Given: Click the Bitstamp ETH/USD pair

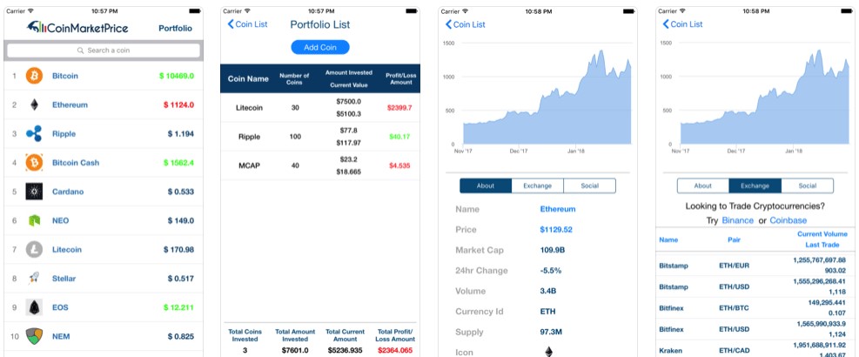Looking at the screenshot, I should pyautogui.click(x=734, y=286).
